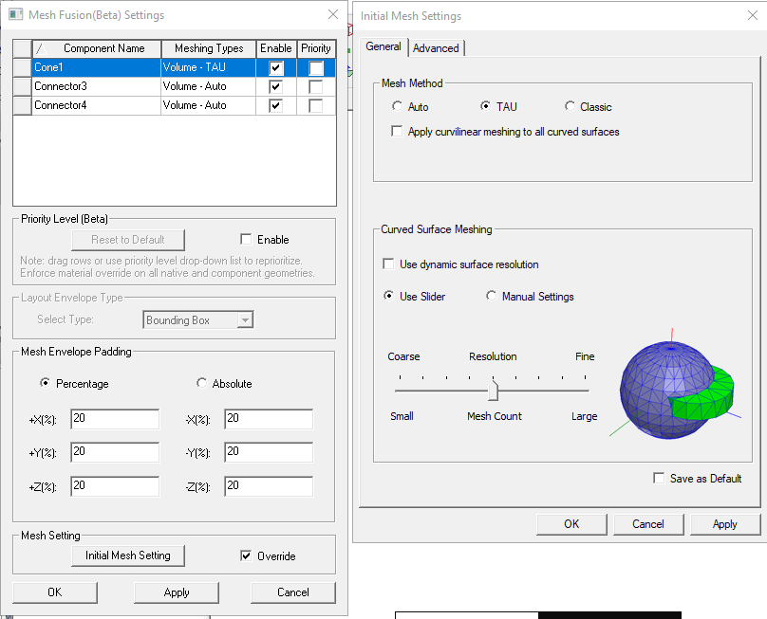Check Priority box for Cone1

(316, 67)
